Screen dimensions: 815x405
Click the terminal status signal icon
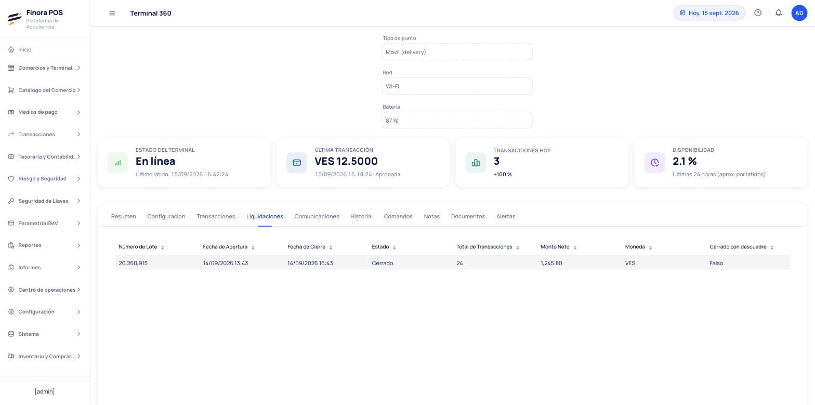[118, 163]
